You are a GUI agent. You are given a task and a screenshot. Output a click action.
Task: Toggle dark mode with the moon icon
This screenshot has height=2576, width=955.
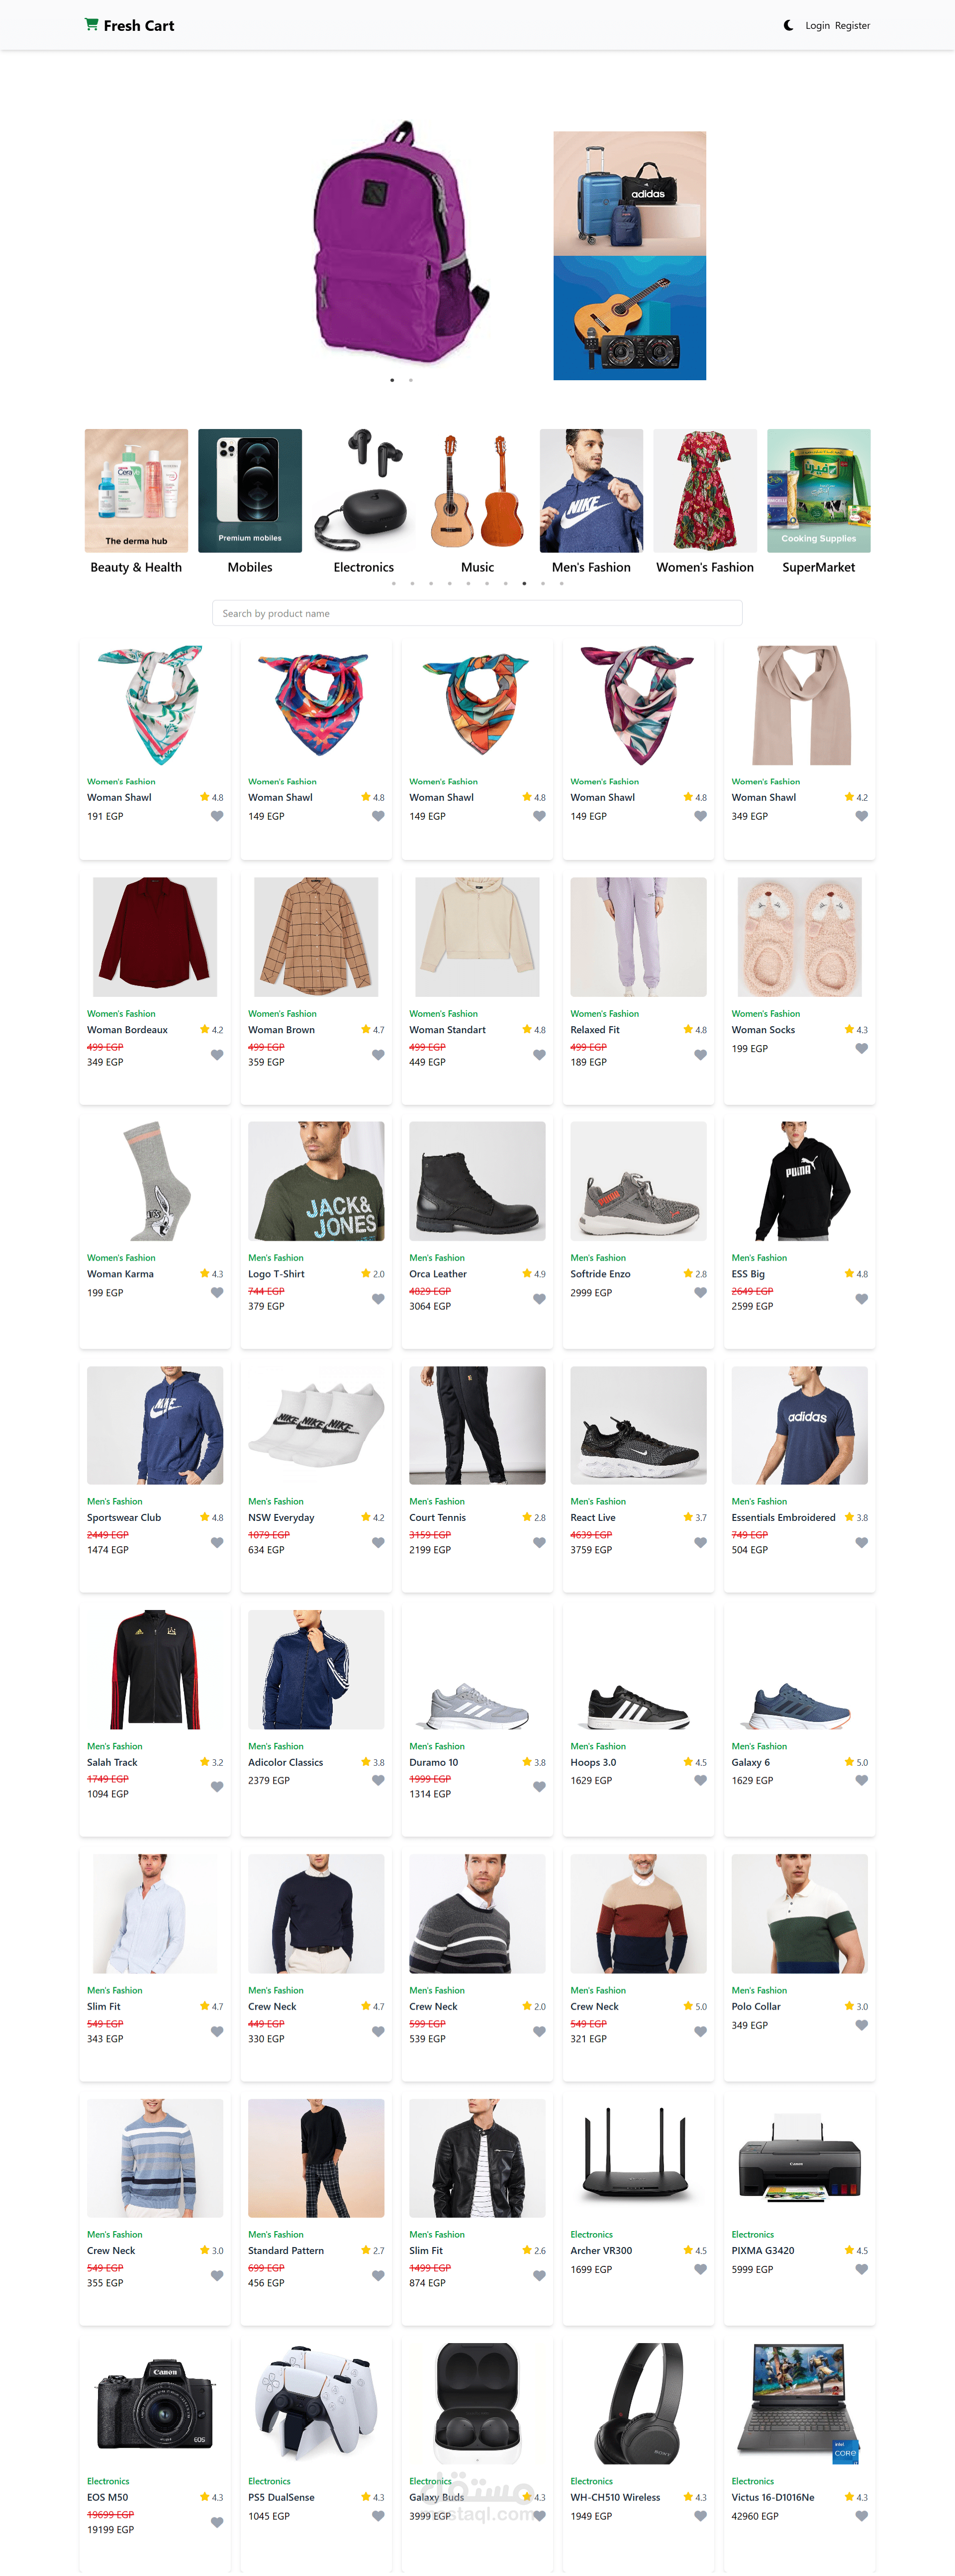tap(788, 25)
